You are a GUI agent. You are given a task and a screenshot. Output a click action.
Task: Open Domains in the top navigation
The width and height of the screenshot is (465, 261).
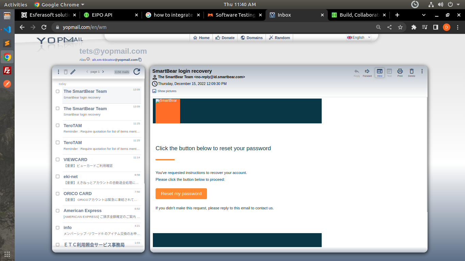(x=252, y=38)
